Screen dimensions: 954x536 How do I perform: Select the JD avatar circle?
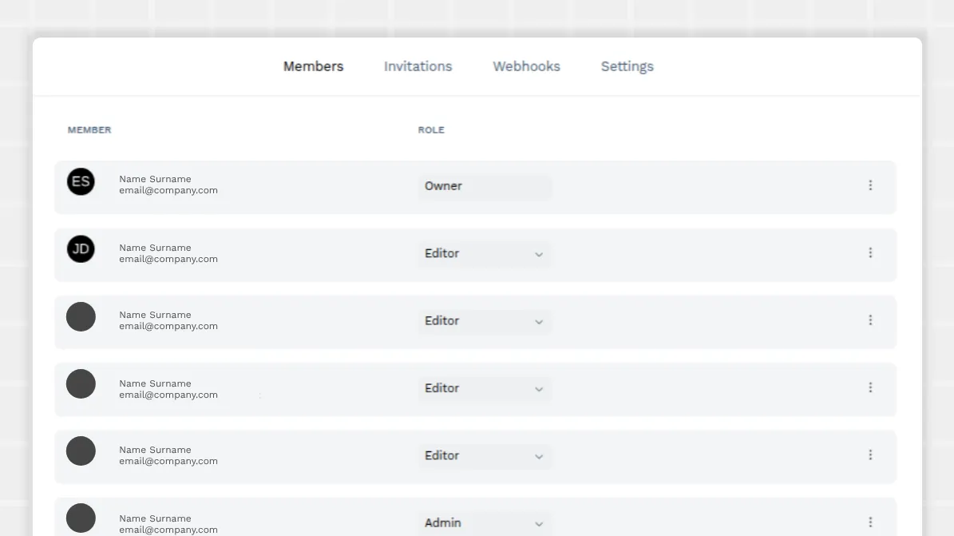point(80,248)
